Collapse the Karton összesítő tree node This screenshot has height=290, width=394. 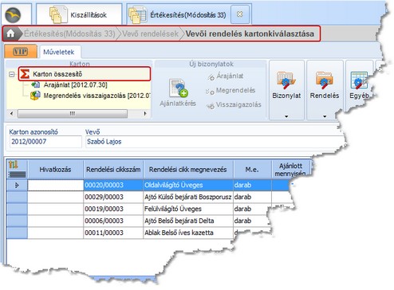(12, 74)
